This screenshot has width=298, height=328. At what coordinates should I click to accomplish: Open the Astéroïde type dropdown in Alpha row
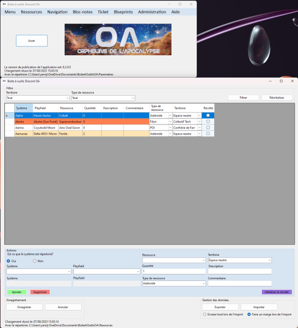(170, 115)
